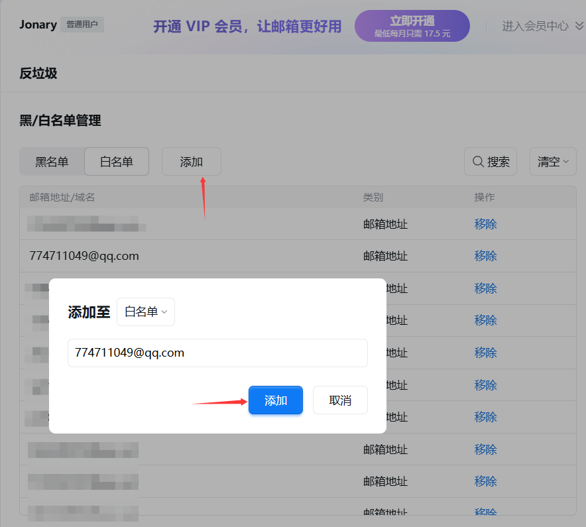Click the 邮箱地址/域名 column header
The width and height of the screenshot is (586, 527).
[x=62, y=197]
